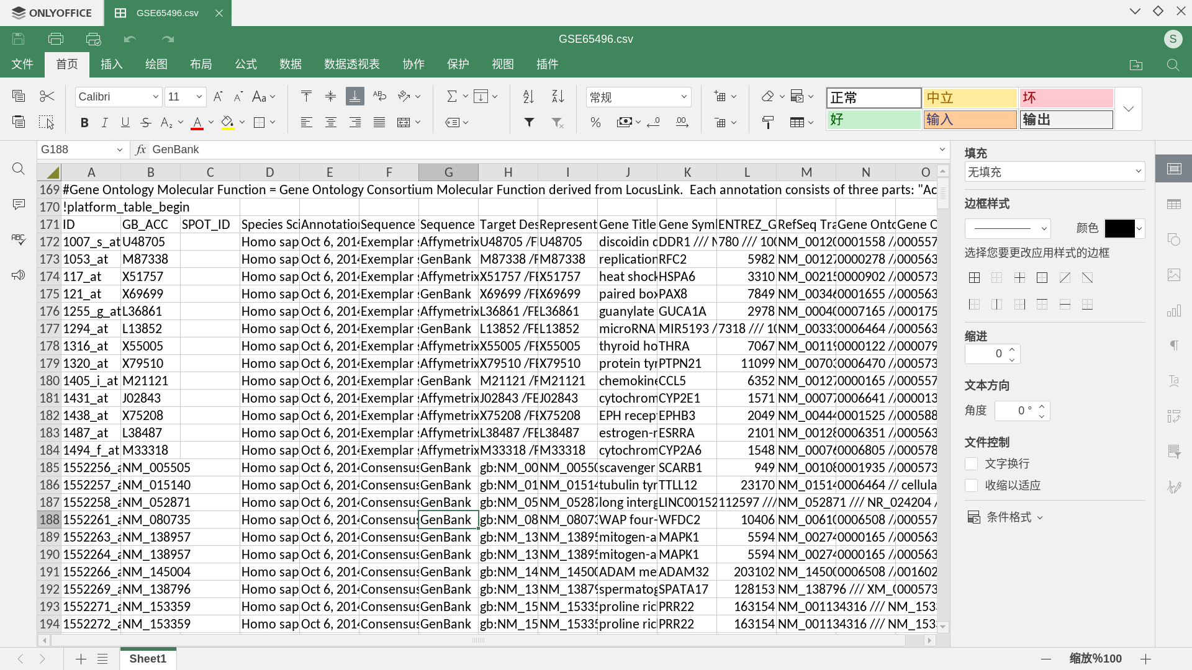Add a new sheet
Screen dimensions: 1192x670
81,659
